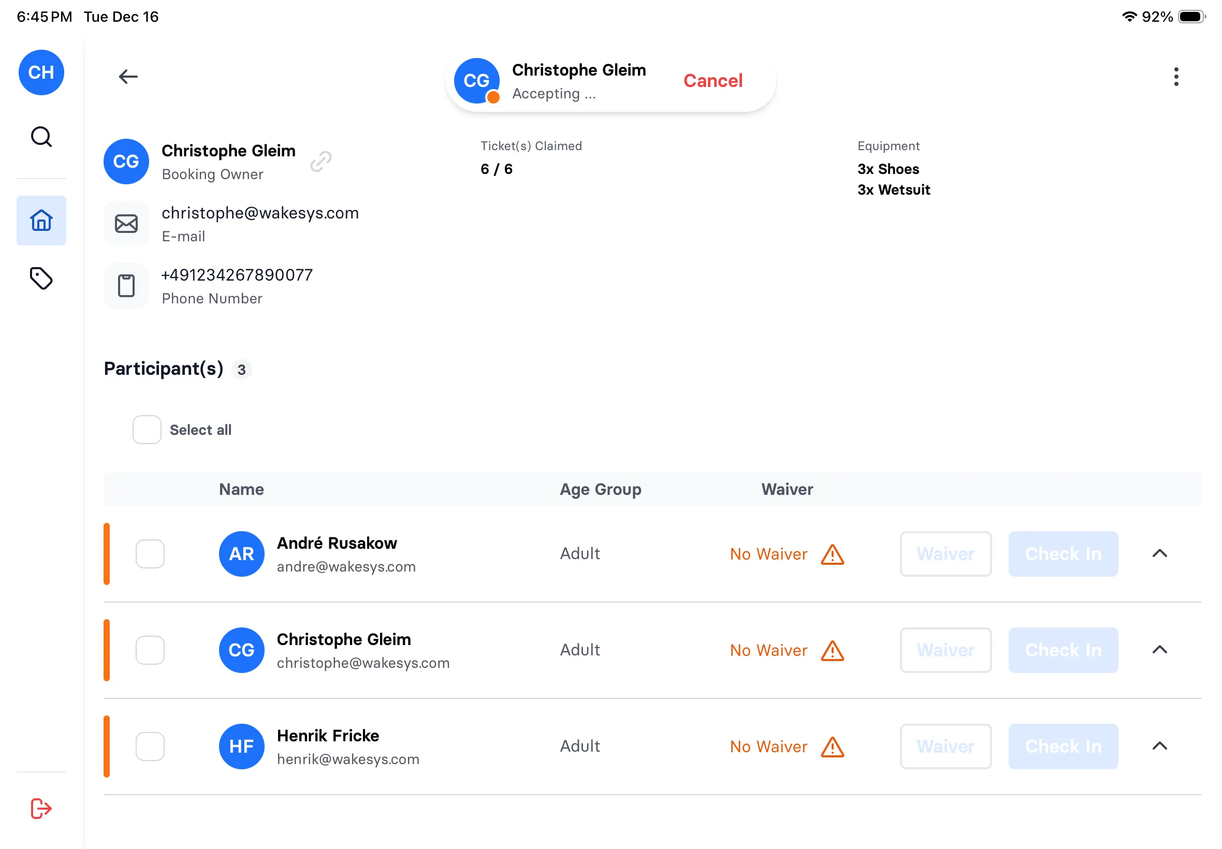Cancel the accepting Christophe Gleim popup

(x=712, y=81)
